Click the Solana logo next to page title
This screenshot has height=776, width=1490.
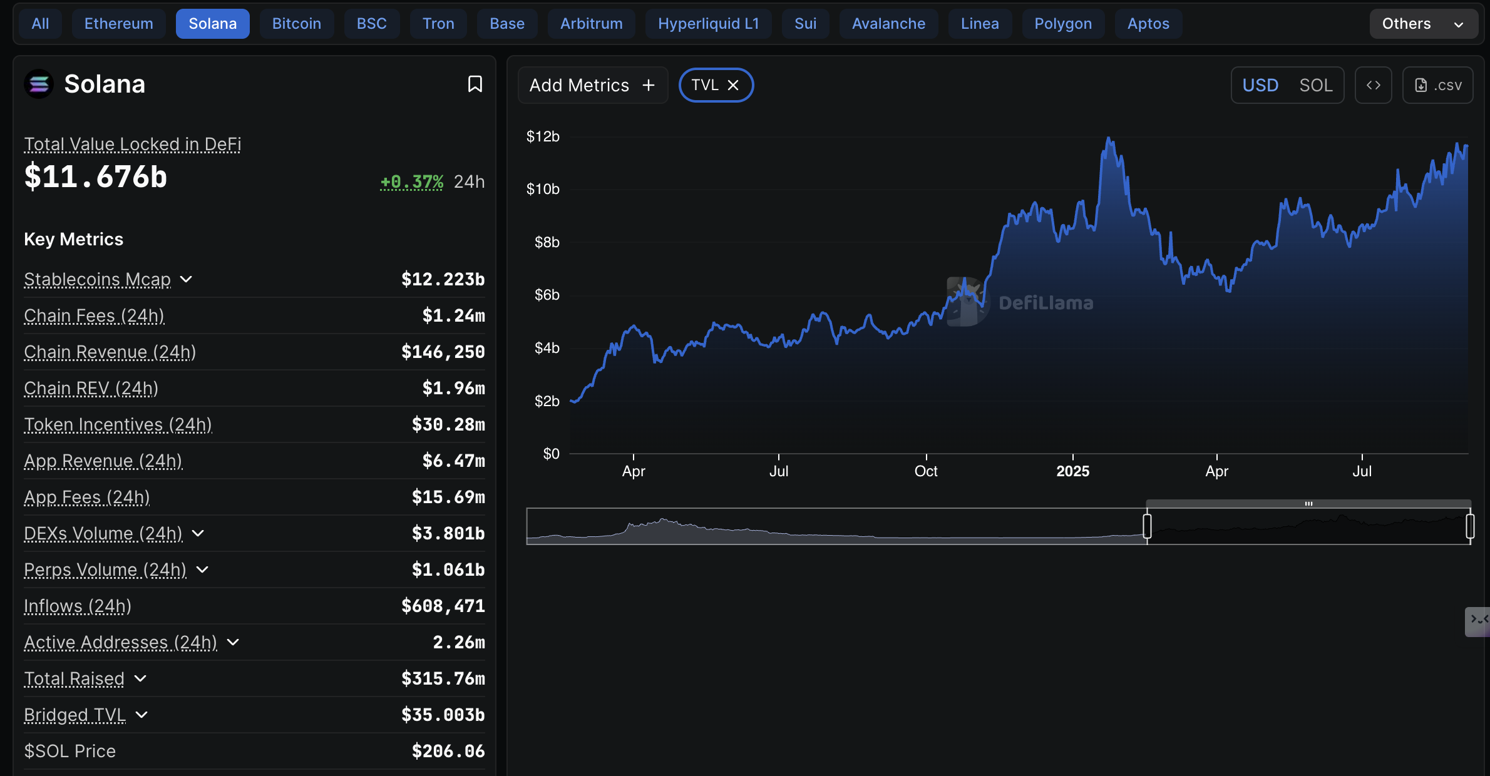click(x=38, y=84)
